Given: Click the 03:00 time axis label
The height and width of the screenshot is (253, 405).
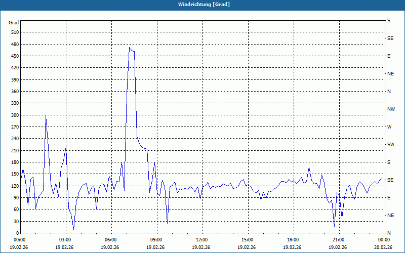Looking at the screenshot, I should click(66, 239).
